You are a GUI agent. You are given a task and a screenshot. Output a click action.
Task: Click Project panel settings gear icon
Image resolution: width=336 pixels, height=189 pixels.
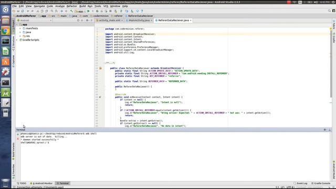(87, 20)
